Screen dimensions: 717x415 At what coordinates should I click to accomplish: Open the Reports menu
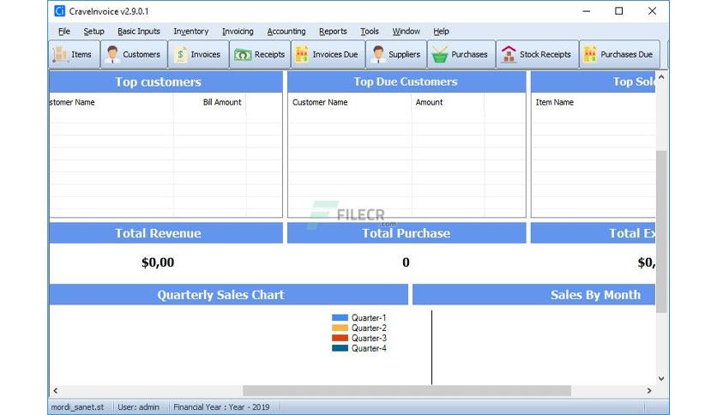[333, 31]
